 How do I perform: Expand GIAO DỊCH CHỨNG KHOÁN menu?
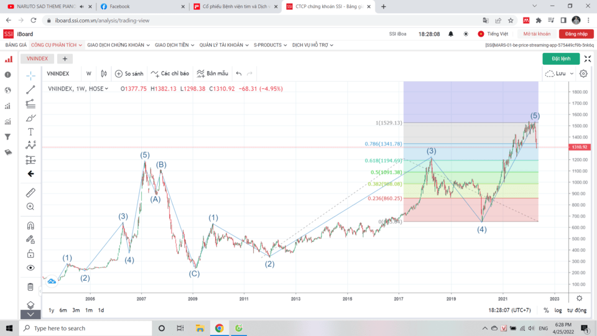click(x=118, y=45)
